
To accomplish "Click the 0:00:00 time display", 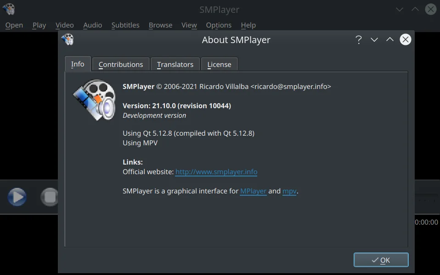I will pos(426,222).
